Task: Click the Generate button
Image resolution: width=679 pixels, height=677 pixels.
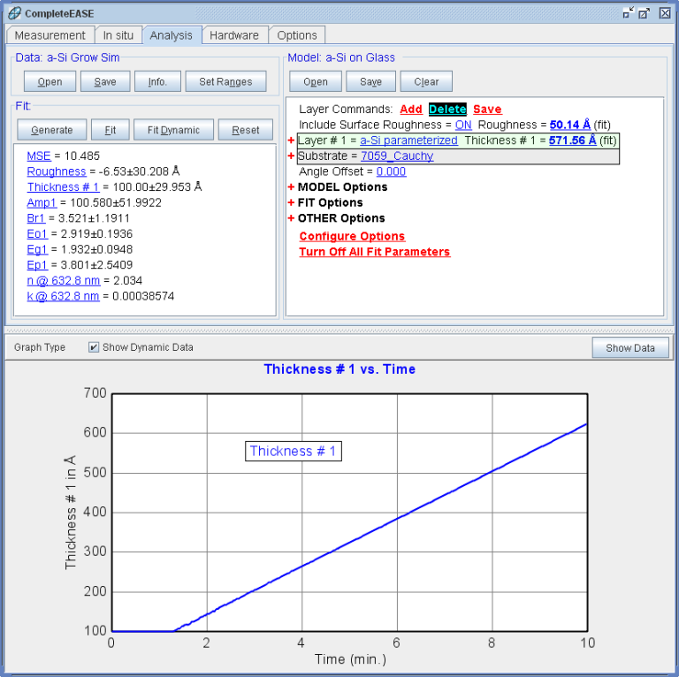Action: tap(51, 130)
